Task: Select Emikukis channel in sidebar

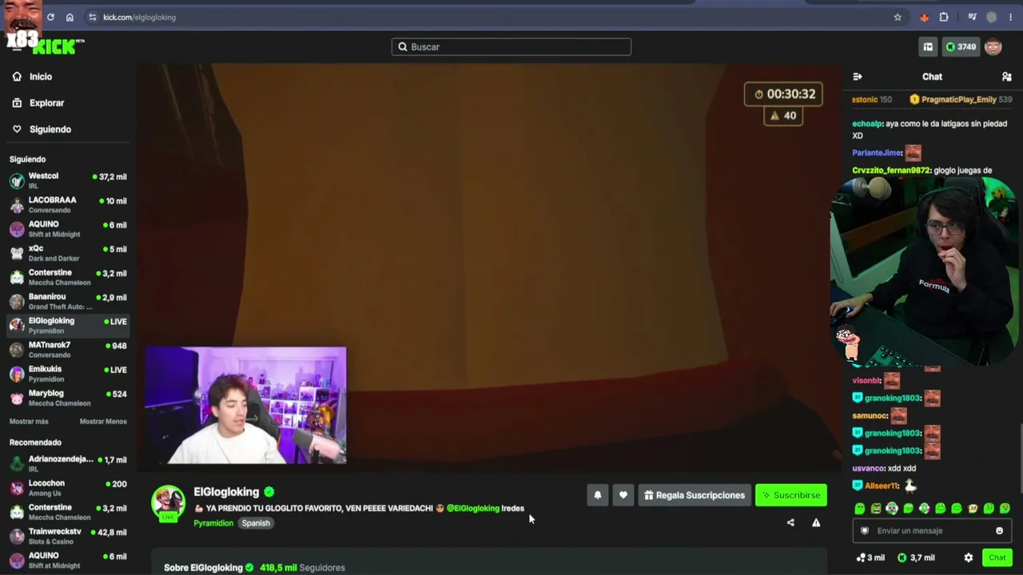Action: click(x=68, y=373)
